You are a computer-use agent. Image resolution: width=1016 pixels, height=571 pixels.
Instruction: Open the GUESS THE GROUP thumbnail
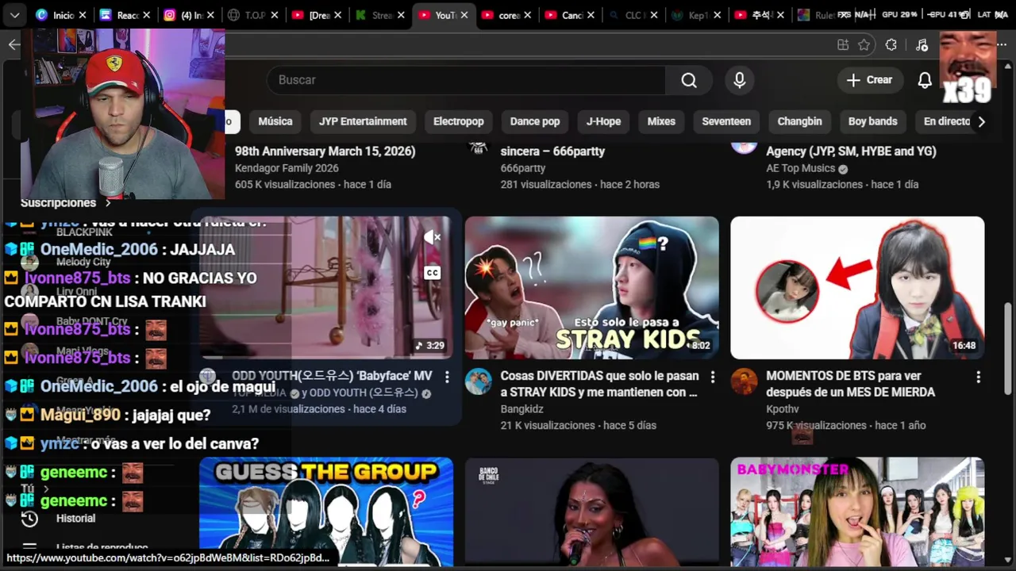(326, 511)
